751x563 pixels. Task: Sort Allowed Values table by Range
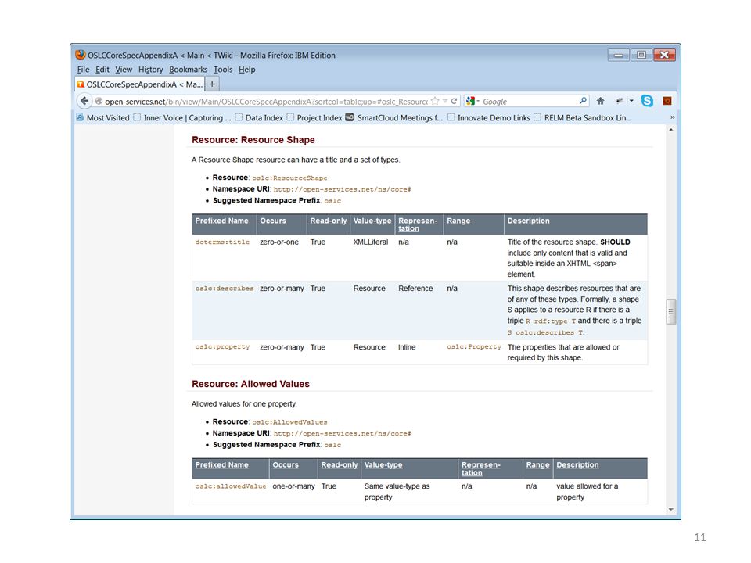pyautogui.click(x=538, y=464)
